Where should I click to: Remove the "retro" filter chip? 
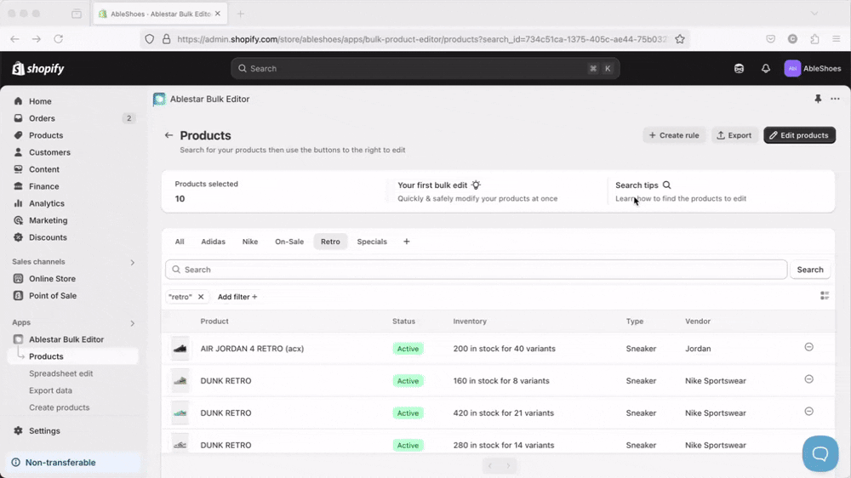click(201, 297)
